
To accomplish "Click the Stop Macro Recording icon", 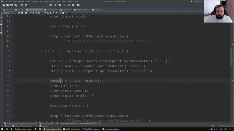I will 63,13.
